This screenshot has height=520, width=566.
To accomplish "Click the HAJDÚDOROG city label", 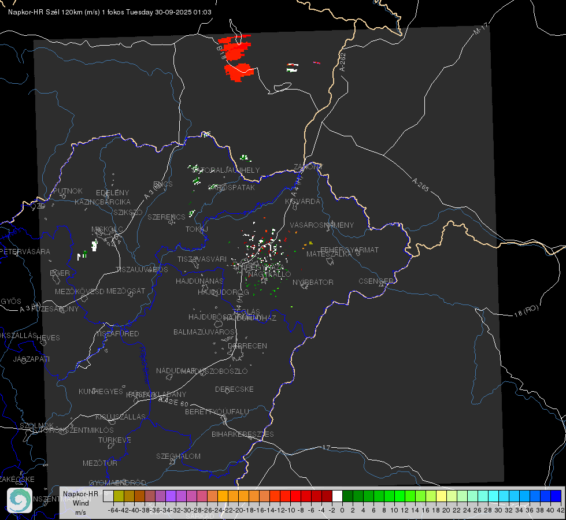I will 223,292.
